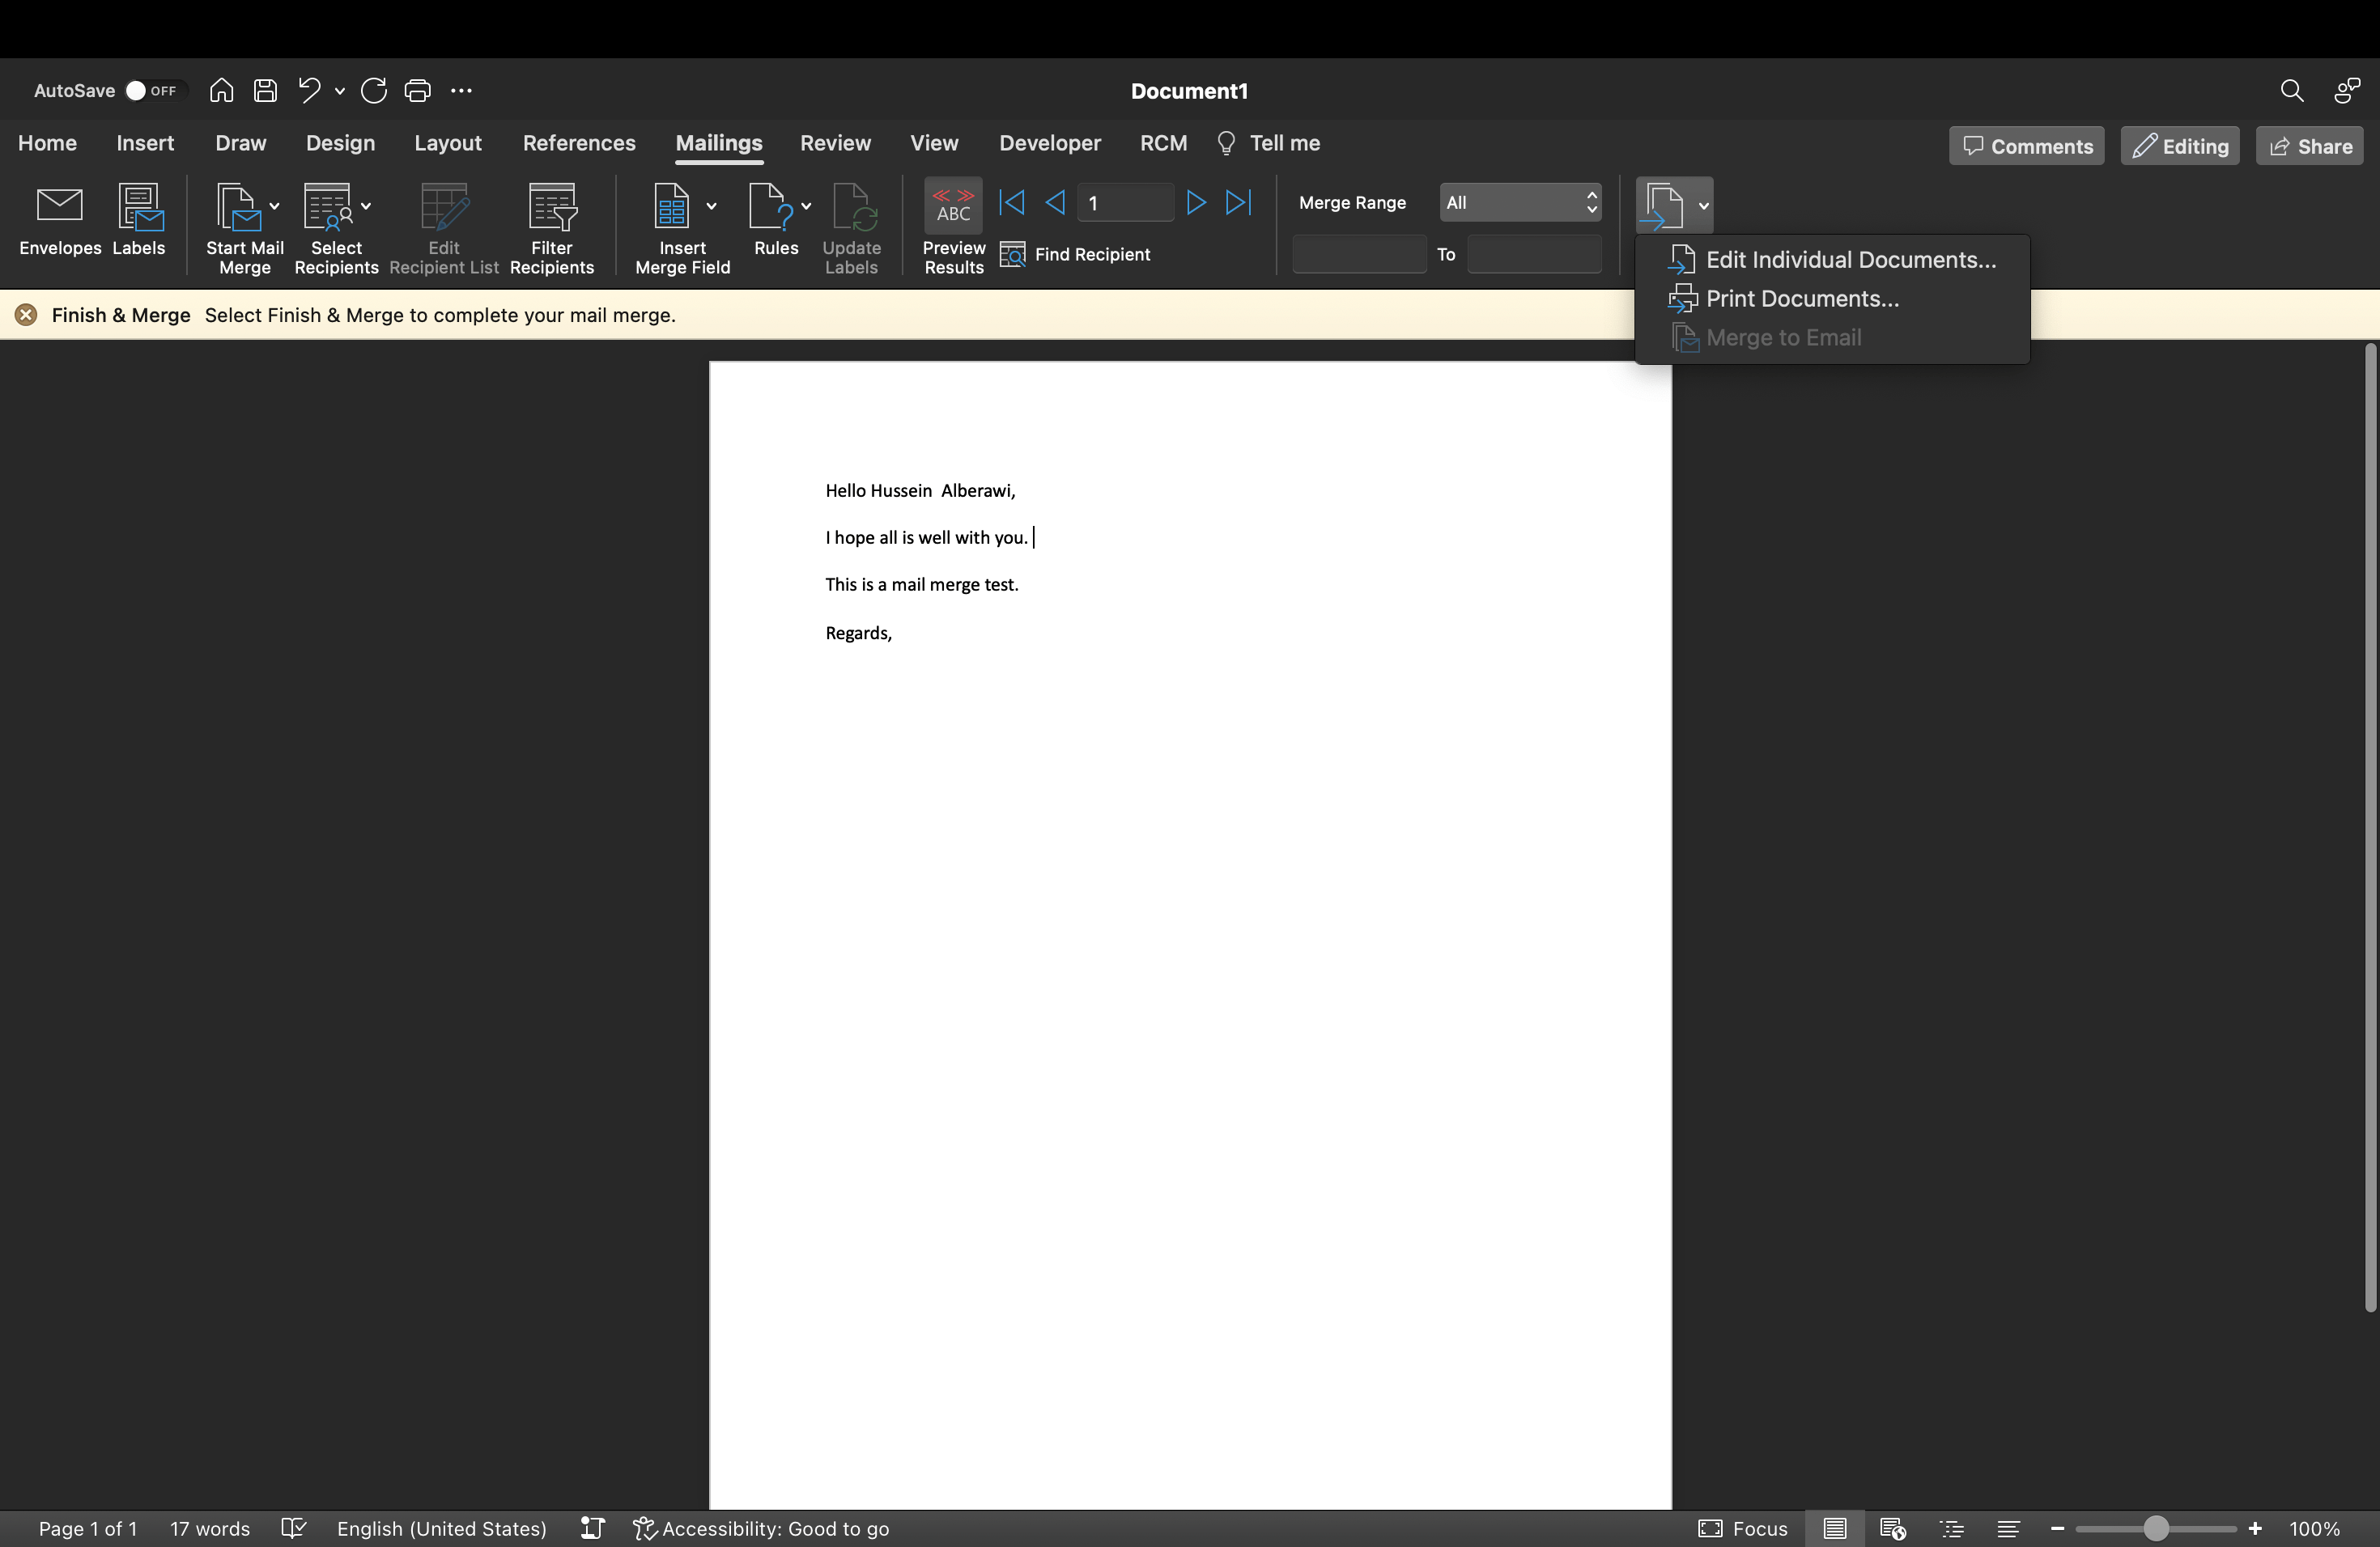Screen dimensions: 2380x1547
Task: Switch to the References tab
Action: 579,143
